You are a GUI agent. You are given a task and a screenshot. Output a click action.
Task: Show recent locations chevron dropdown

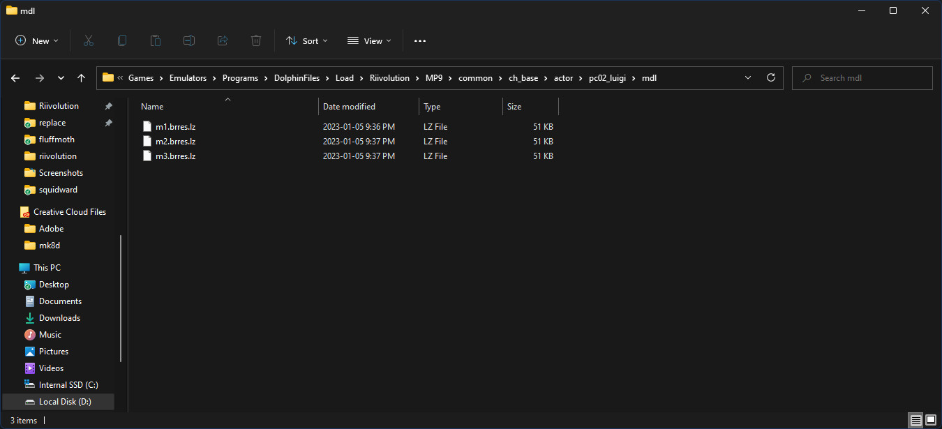point(61,78)
